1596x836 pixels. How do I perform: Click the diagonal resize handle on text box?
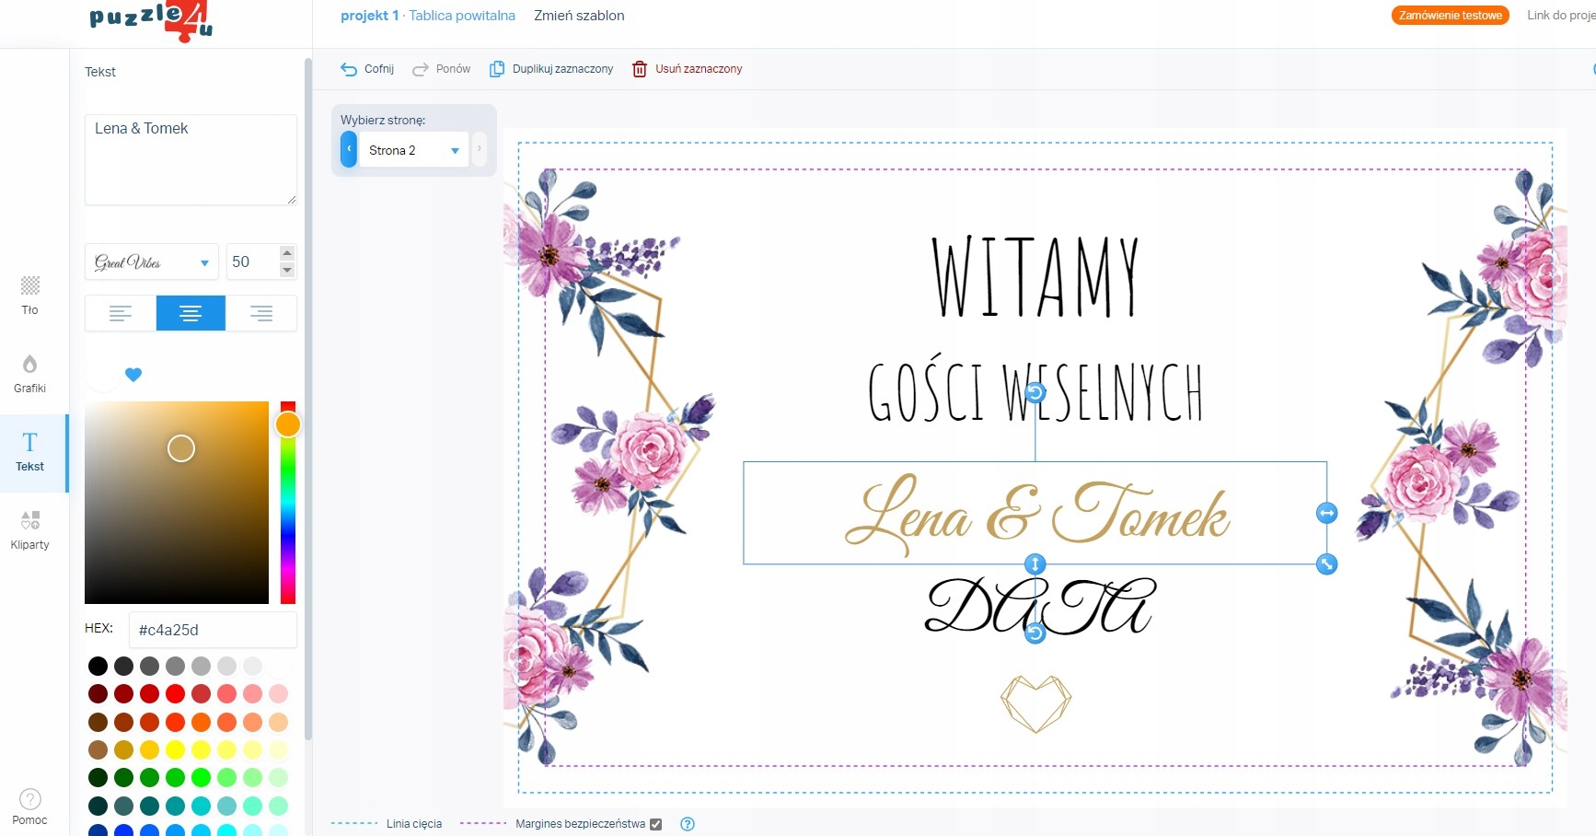click(x=1326, y=564)
